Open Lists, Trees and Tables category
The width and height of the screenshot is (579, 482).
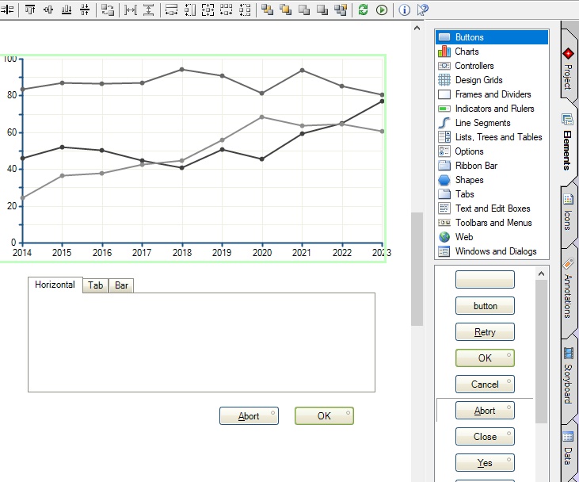[x=498, y=137]
